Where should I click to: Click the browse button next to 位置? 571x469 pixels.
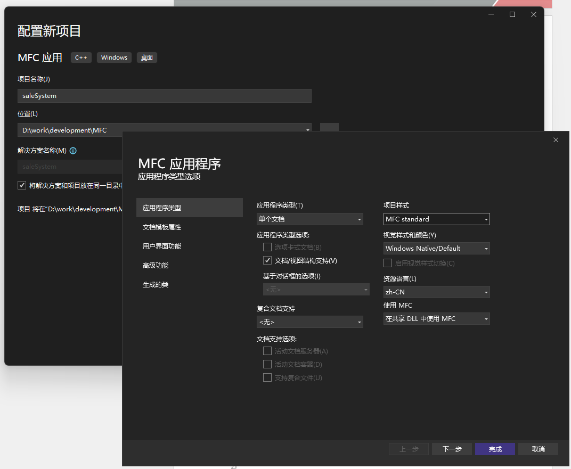[329, 127]
